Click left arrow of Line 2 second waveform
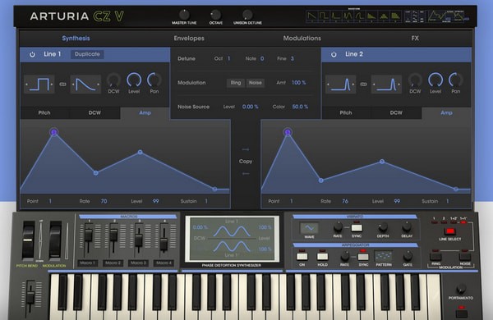This screenshot has width=493, height=320. 374,85
